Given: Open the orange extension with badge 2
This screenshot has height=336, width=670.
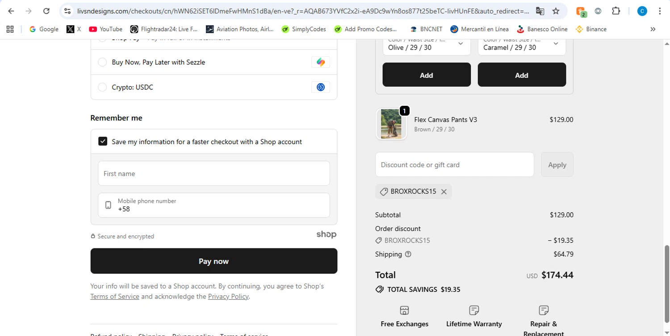Looking at the screenshot, I should 581,12.
